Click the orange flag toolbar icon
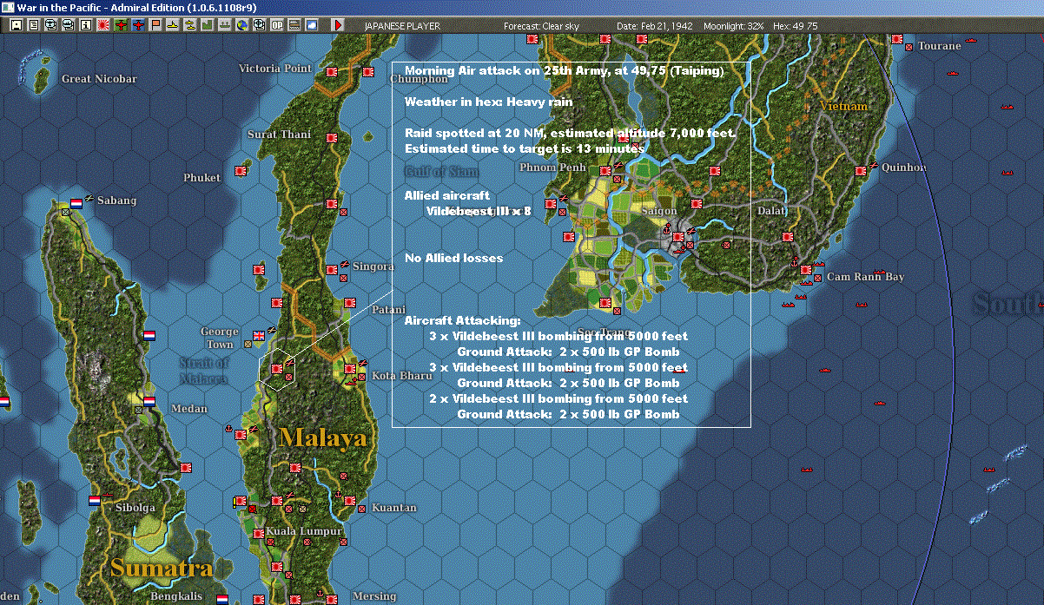Image resolution: width=1044 pixels, height=605 pixels. click(x=155, y=25)
